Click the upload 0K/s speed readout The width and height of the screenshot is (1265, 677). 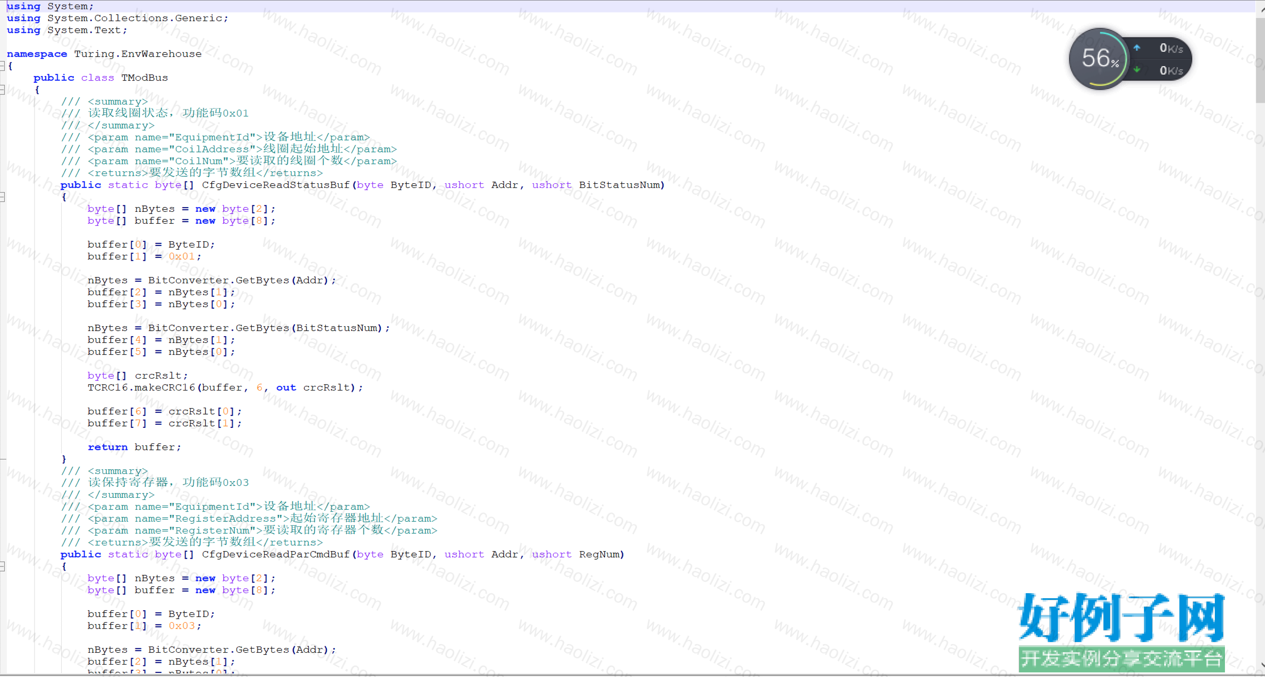1171,48
